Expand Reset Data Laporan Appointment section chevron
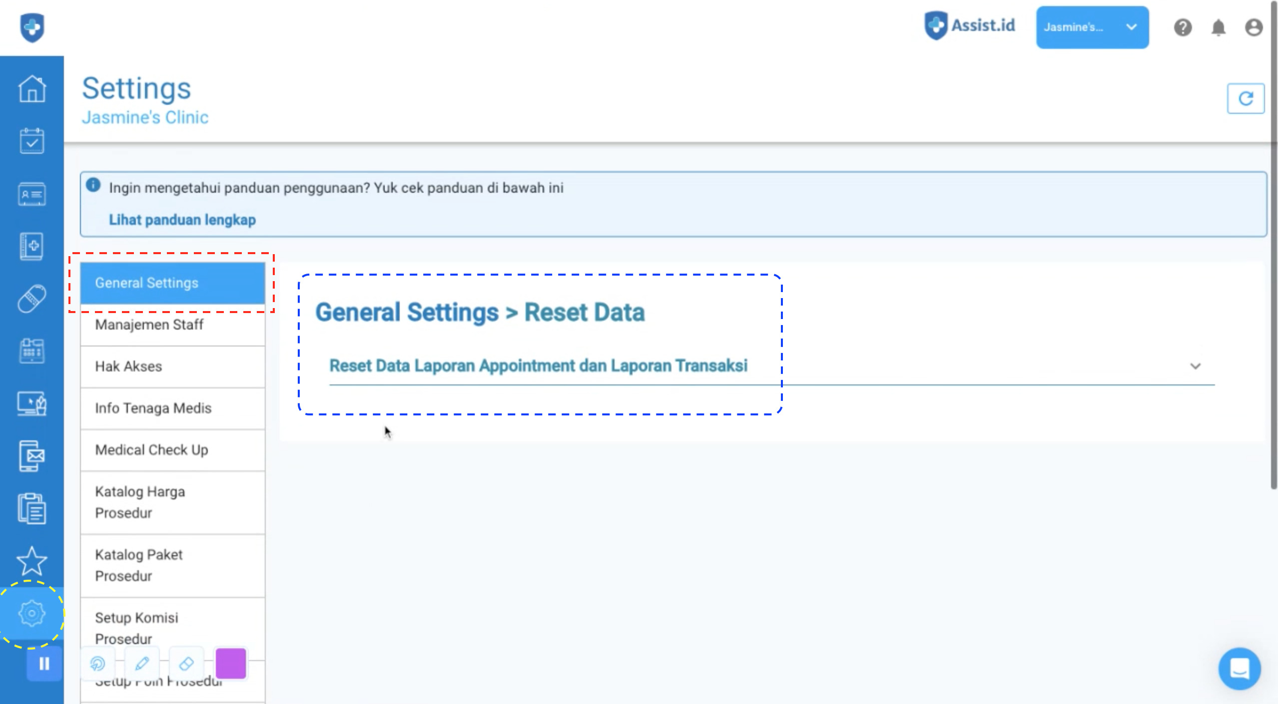The width and height of the screenshot is (1278, 704). click(1195, 366)
